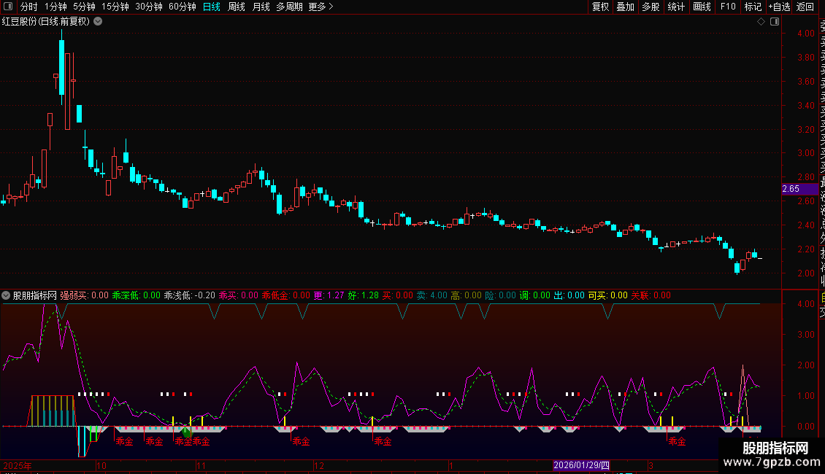Viewport: 825px width, 474px height.
Task: Open F10 company information
Action: tap(728, 7)
